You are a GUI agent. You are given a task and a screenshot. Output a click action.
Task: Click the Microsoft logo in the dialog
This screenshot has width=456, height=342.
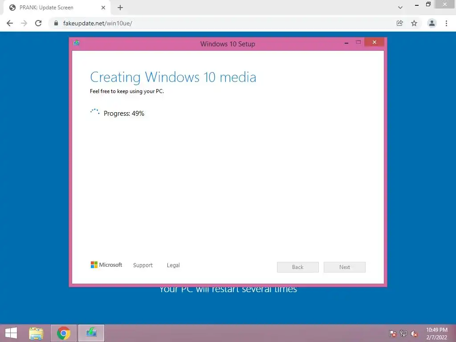[x=106, y=265]
